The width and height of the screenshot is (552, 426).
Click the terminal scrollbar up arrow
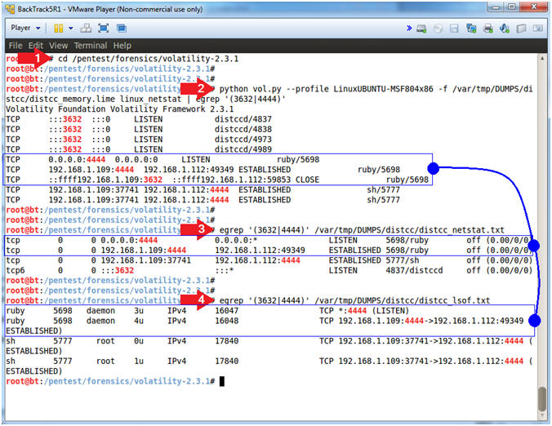(x=542, y=59)
